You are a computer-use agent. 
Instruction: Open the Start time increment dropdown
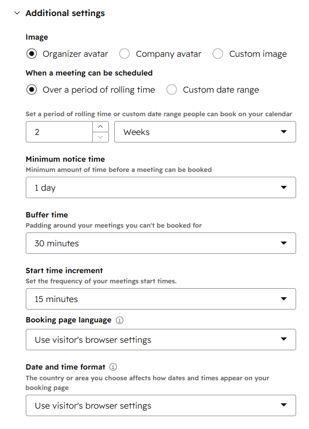pos(161,299)
